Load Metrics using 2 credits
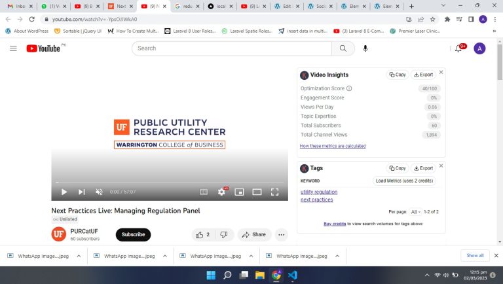This screenshot has width=503, height=284. pos(404,181)
